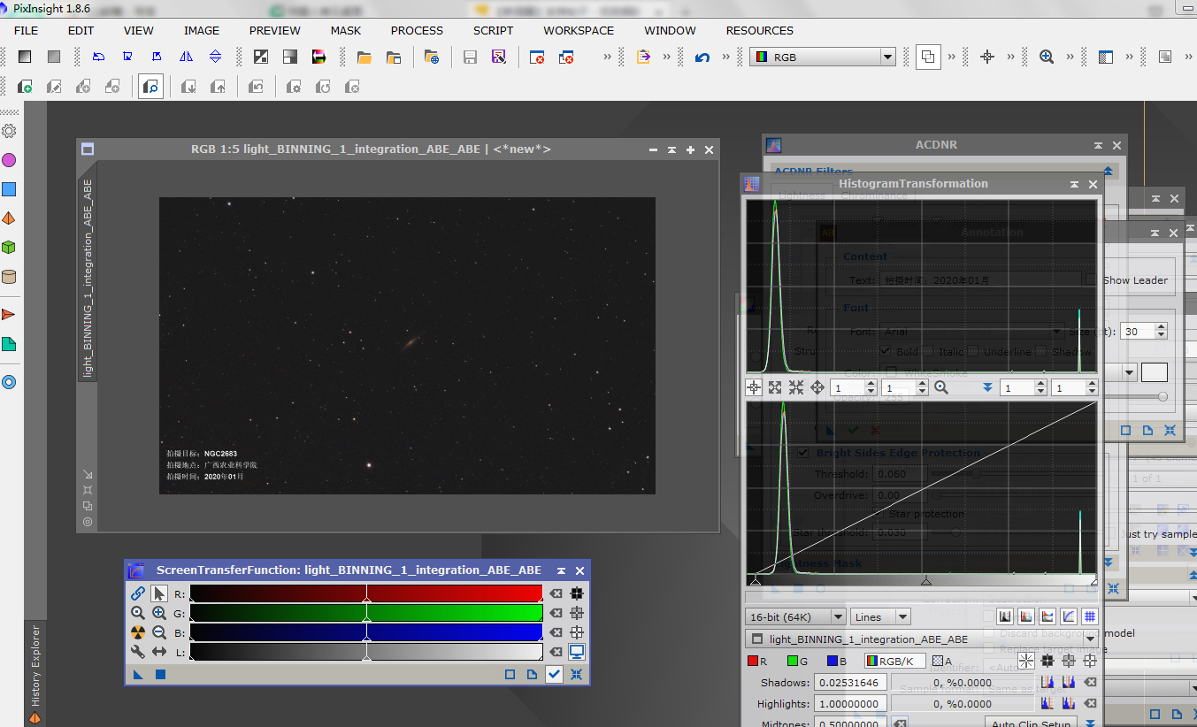Click the Annotation color swatch box
The height and width of the screenshot is (727, 1197).
click(1155, 372)
